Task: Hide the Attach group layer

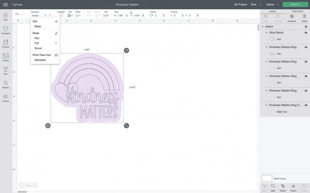Action: coord(306,26)
